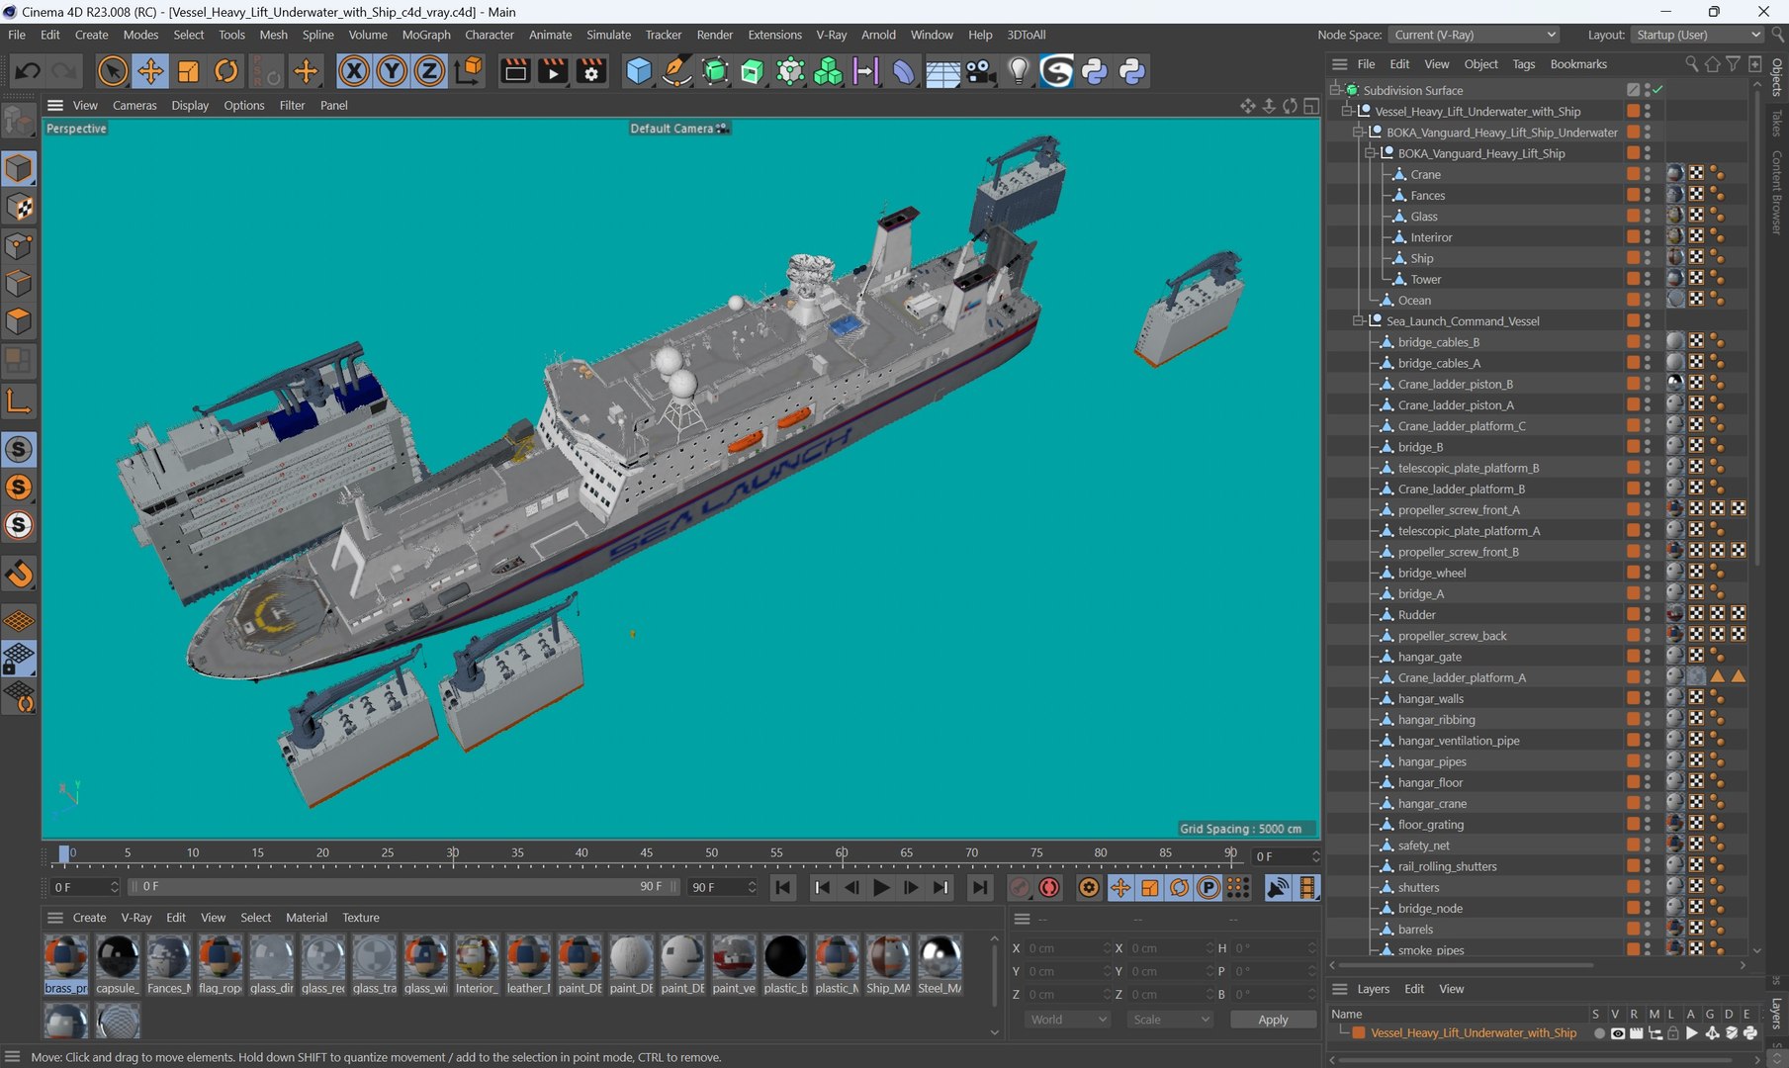
Task: Click the Magnet snap icon in sidebar
Action: tap(19, 574)
